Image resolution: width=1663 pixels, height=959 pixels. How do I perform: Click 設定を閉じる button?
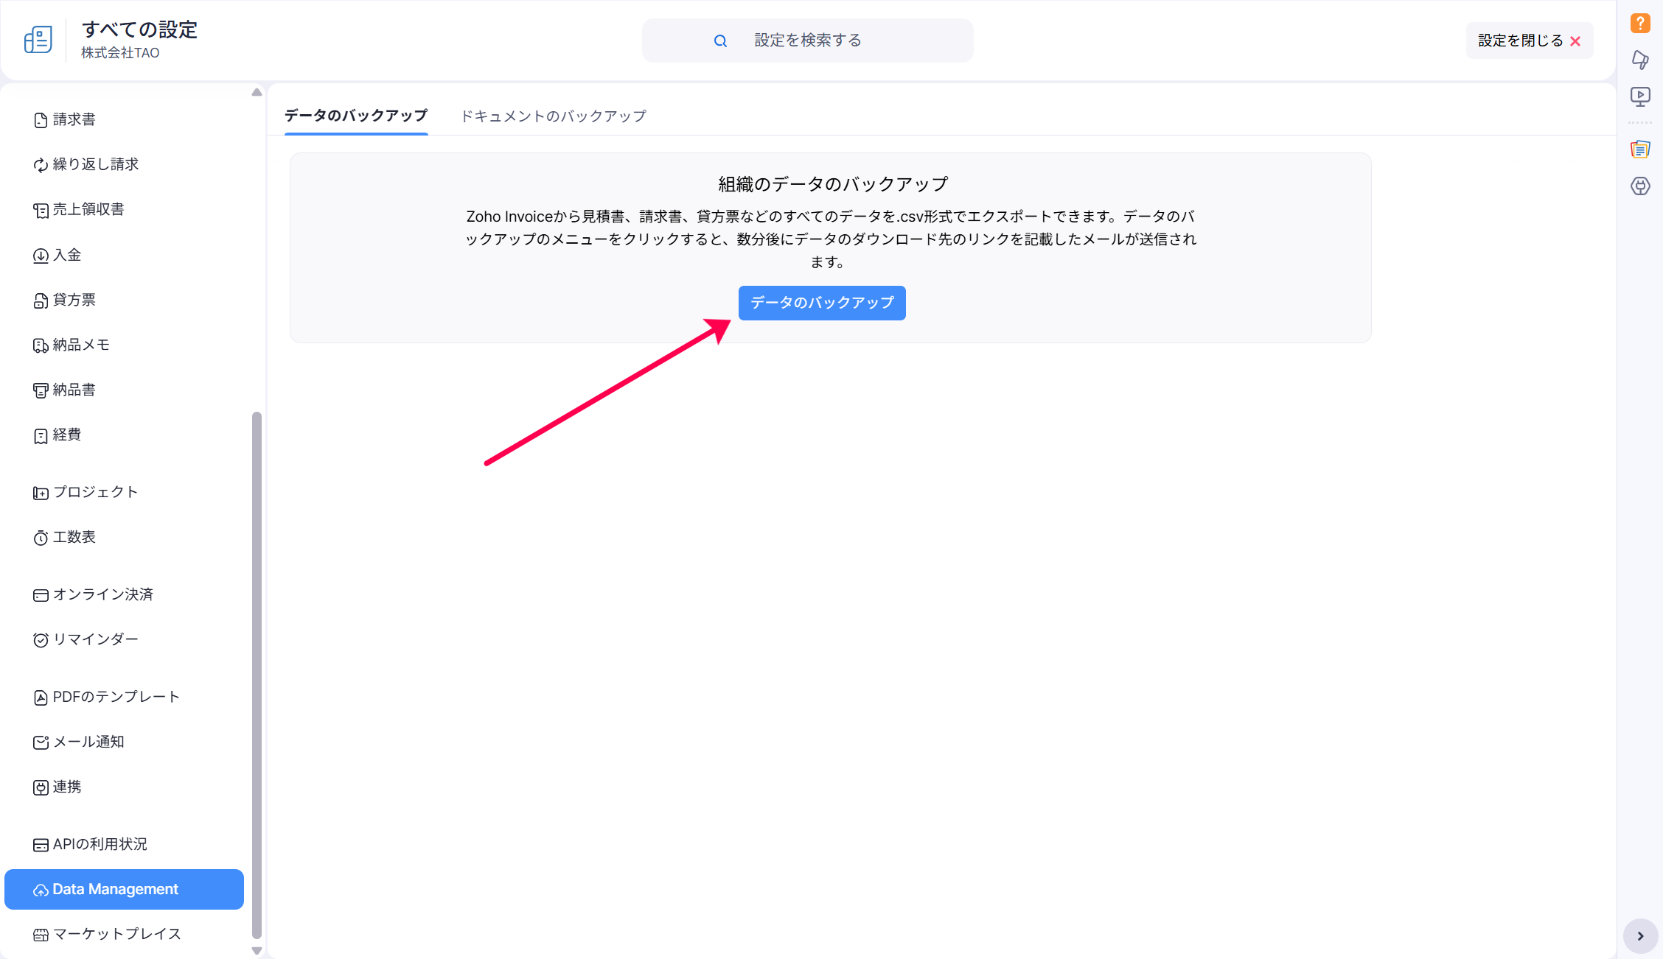pyautogui.click(x=1528, y=41)
